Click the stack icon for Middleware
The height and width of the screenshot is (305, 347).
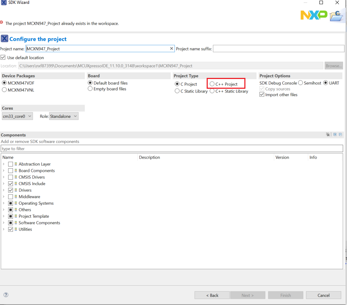(16, 196)
